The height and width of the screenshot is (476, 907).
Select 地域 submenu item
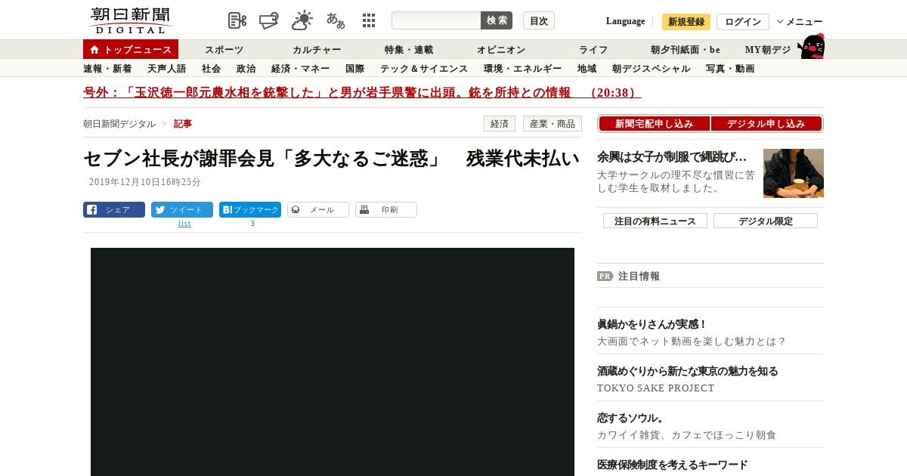pyautogui.click(x=587, y=69)
